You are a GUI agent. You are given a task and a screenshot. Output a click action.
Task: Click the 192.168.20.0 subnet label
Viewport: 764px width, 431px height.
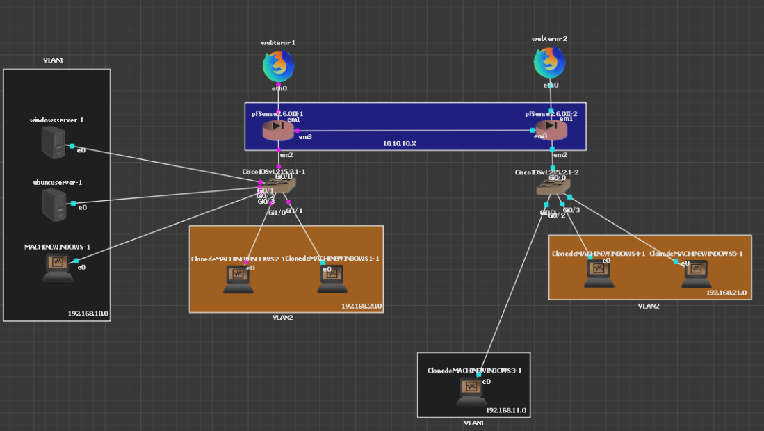point(361,306)
